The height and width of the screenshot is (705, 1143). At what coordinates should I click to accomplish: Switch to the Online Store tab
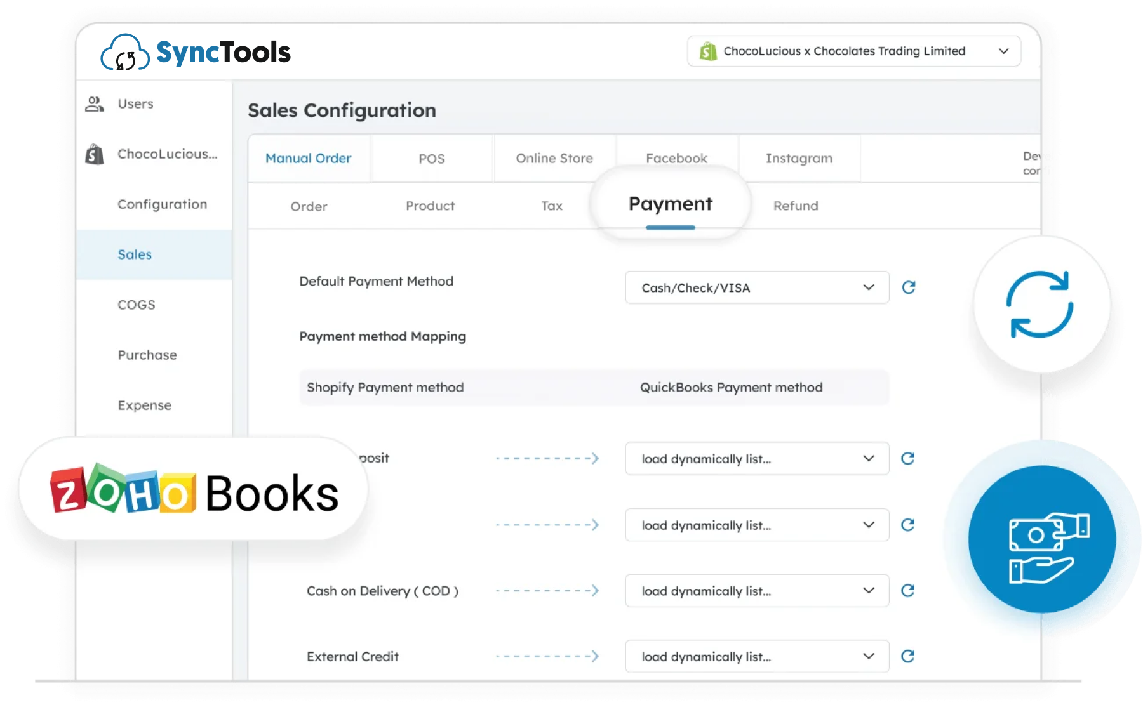(554, 158)
